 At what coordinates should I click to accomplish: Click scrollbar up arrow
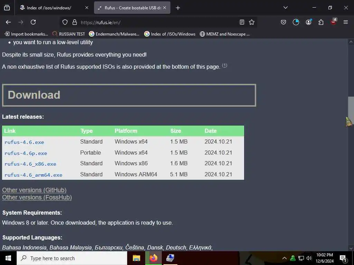[351, 42]
